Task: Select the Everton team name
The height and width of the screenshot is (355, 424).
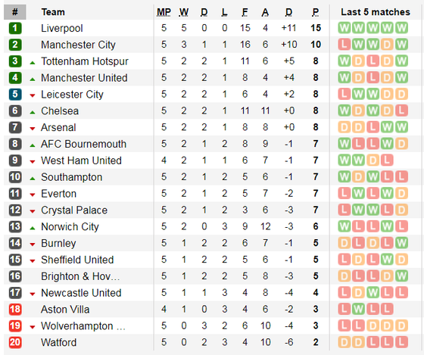Action: (x=59, y=194)
